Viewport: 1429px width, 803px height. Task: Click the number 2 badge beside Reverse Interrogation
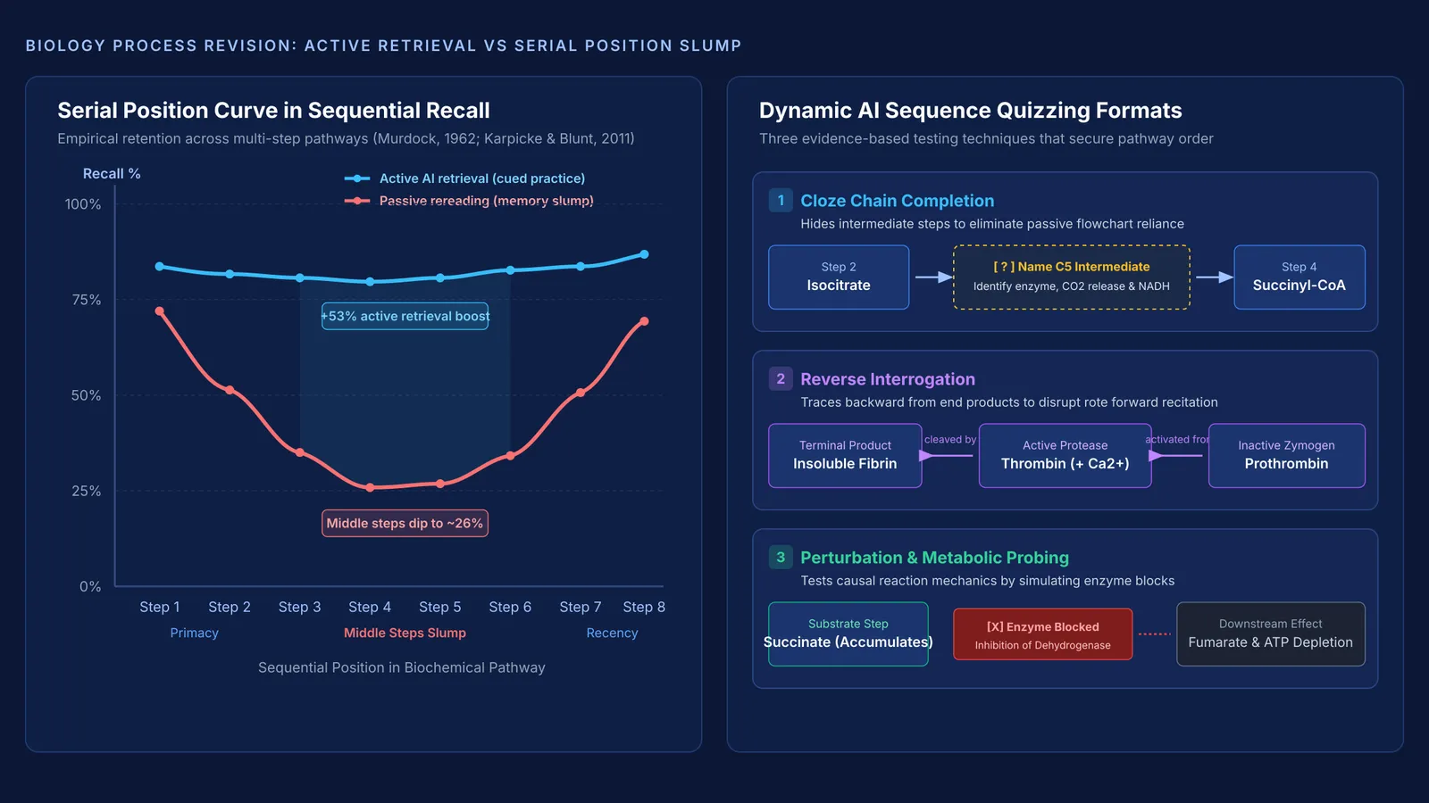781,378
